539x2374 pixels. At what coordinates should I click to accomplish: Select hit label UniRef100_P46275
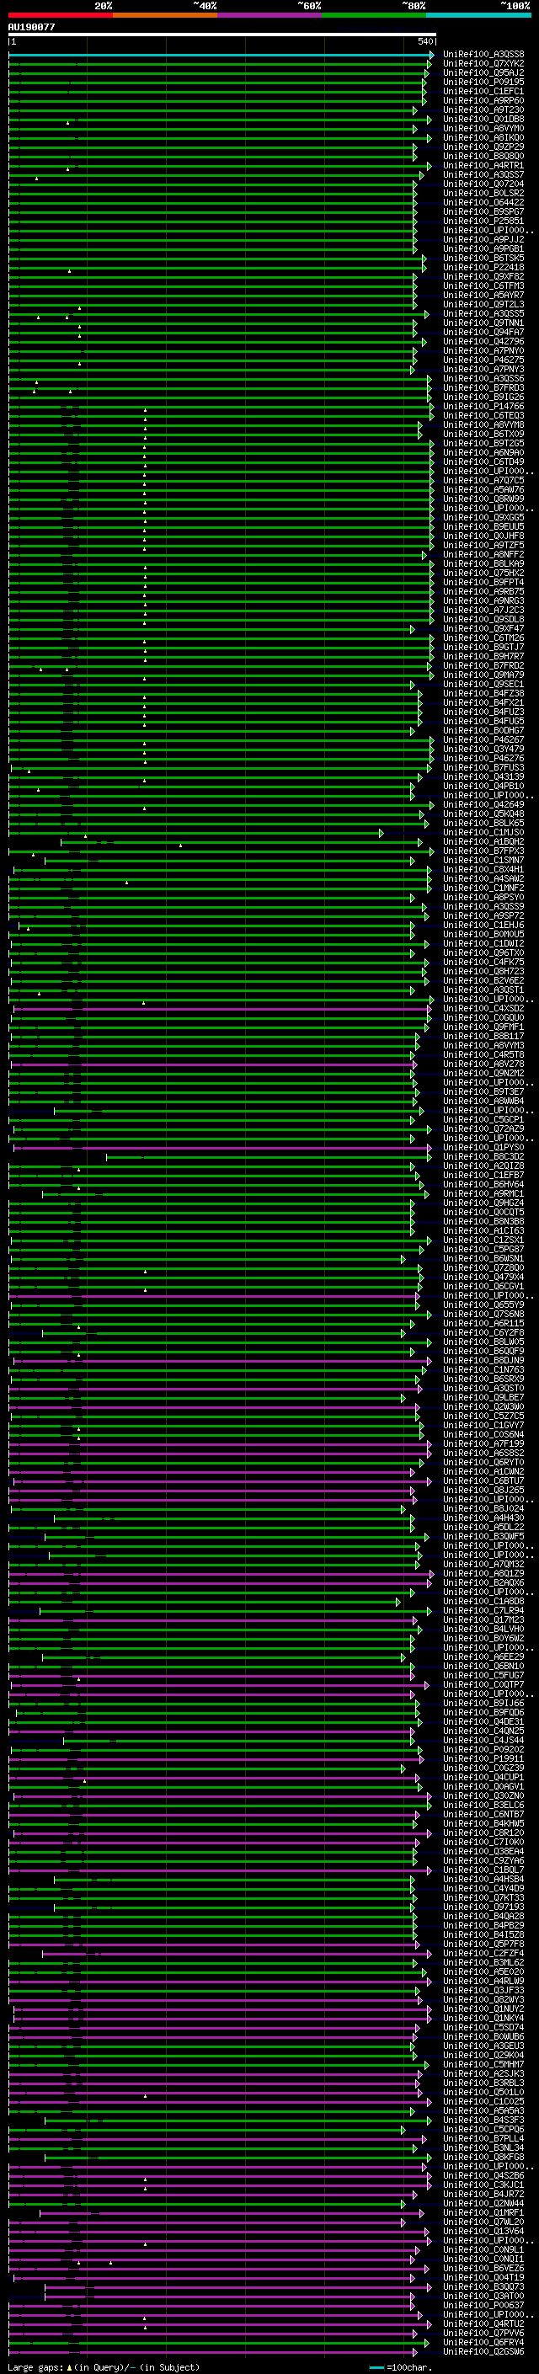(483, 360)
